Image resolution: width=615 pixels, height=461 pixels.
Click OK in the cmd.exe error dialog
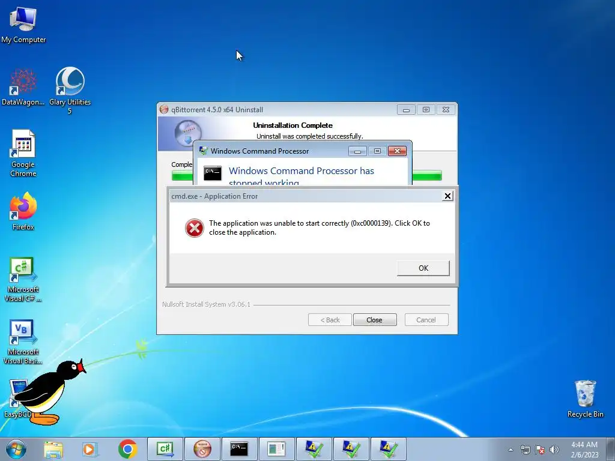pos(423,268)
